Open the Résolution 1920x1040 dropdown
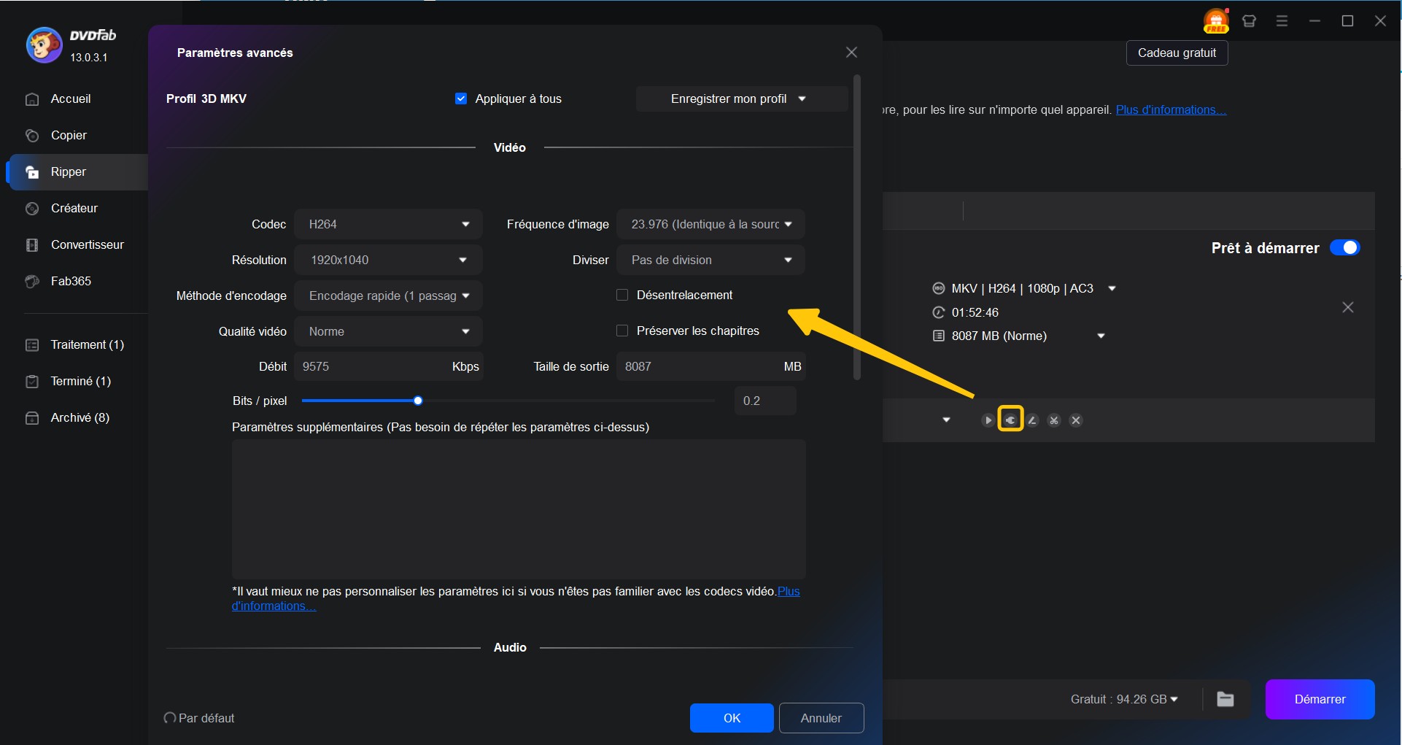Viewport: 1402px width, 745px height. pyautogui.click(x=388, y=260)
